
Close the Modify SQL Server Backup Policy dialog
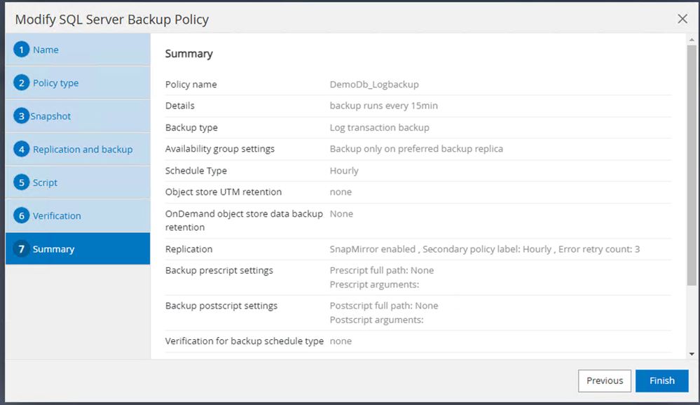coord(682,19)
